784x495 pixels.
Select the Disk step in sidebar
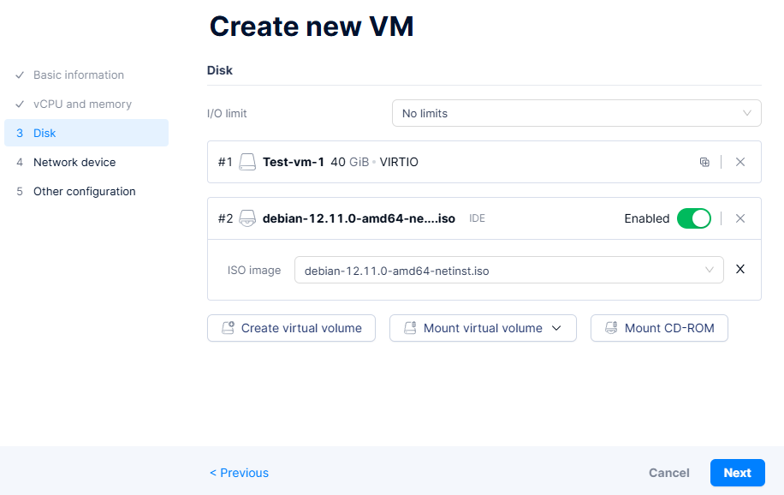pos(45,134)
